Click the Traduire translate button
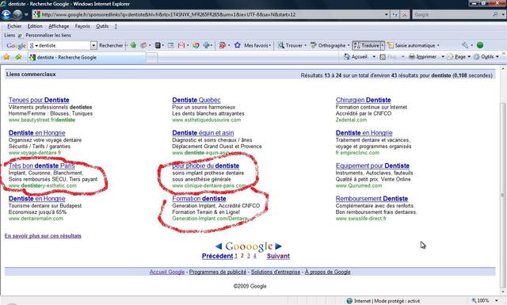507x305 pixels. coord(366,46)
